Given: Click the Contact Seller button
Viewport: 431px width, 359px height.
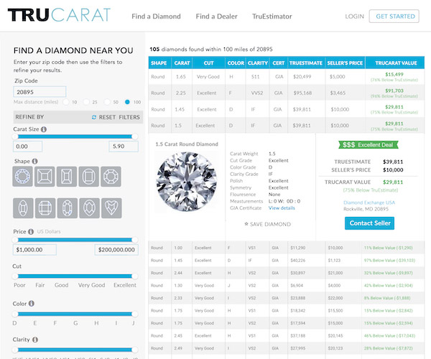Looking at the screenshot, I should click(x=370, y=223).
